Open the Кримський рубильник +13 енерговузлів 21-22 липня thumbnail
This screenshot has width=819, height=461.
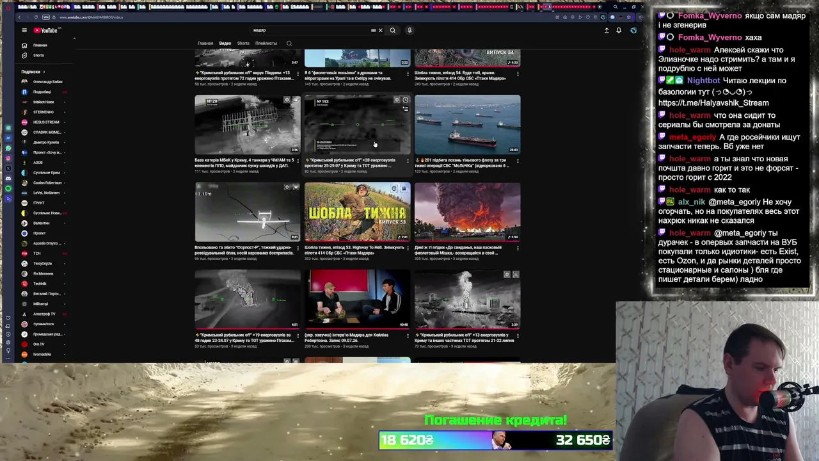[x=468, y=299]
